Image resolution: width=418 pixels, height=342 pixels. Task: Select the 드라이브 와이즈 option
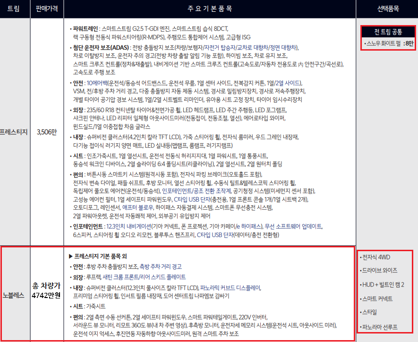[x=380, y=271]
